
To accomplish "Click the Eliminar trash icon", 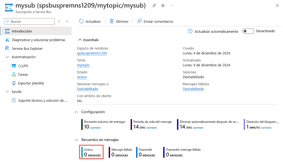I will coord(112,21).
